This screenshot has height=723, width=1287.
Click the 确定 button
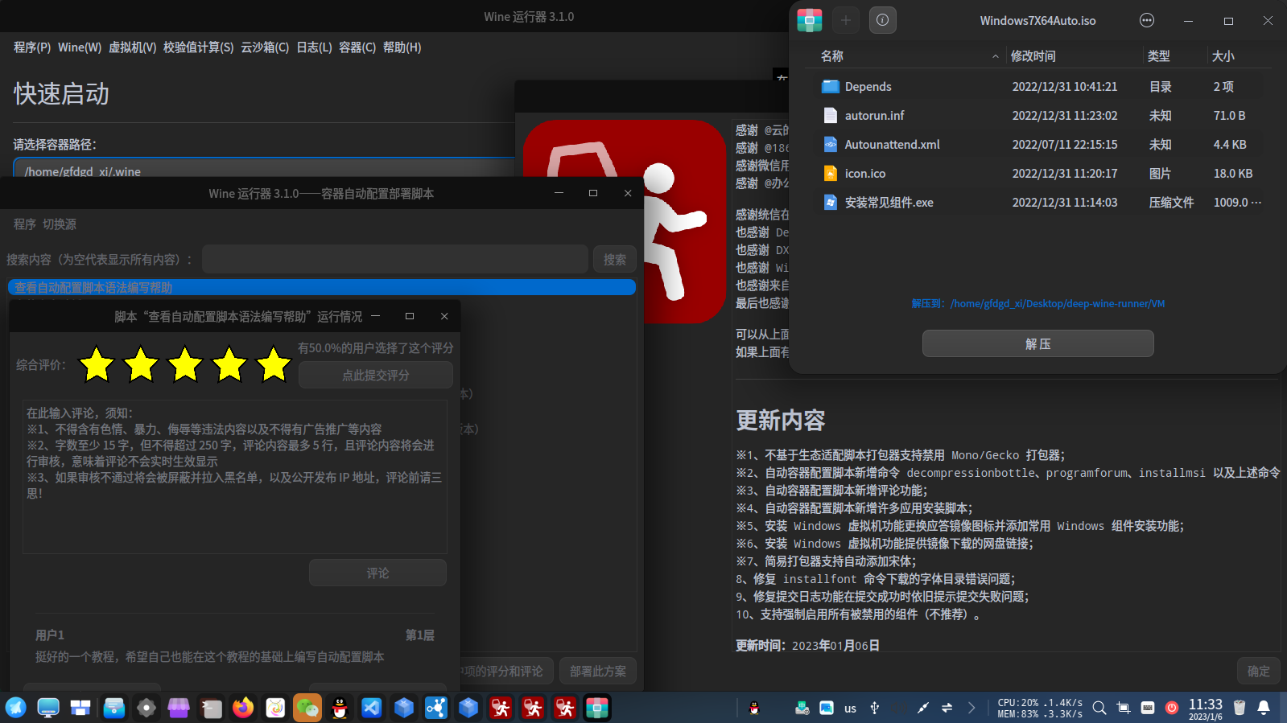point(1259,671)
